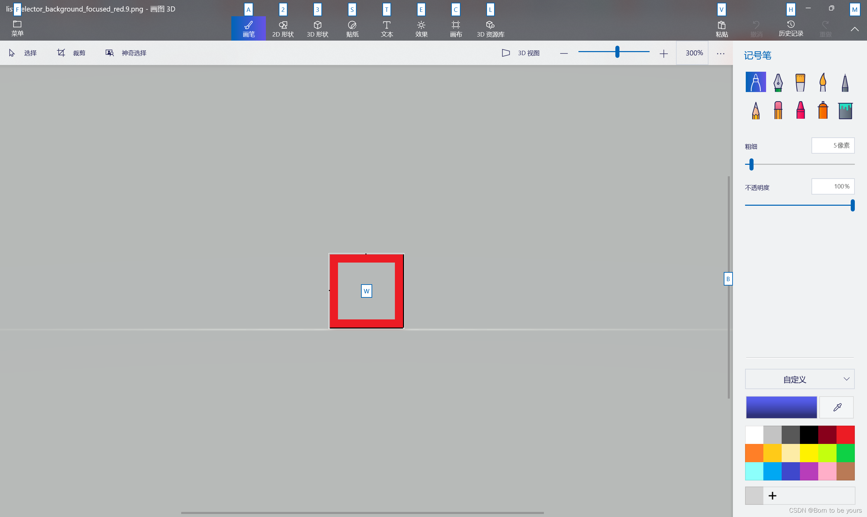Open the Effects tab
Image resolution: width=867 pixels, height=517 pixels.
tap(421, 28)
